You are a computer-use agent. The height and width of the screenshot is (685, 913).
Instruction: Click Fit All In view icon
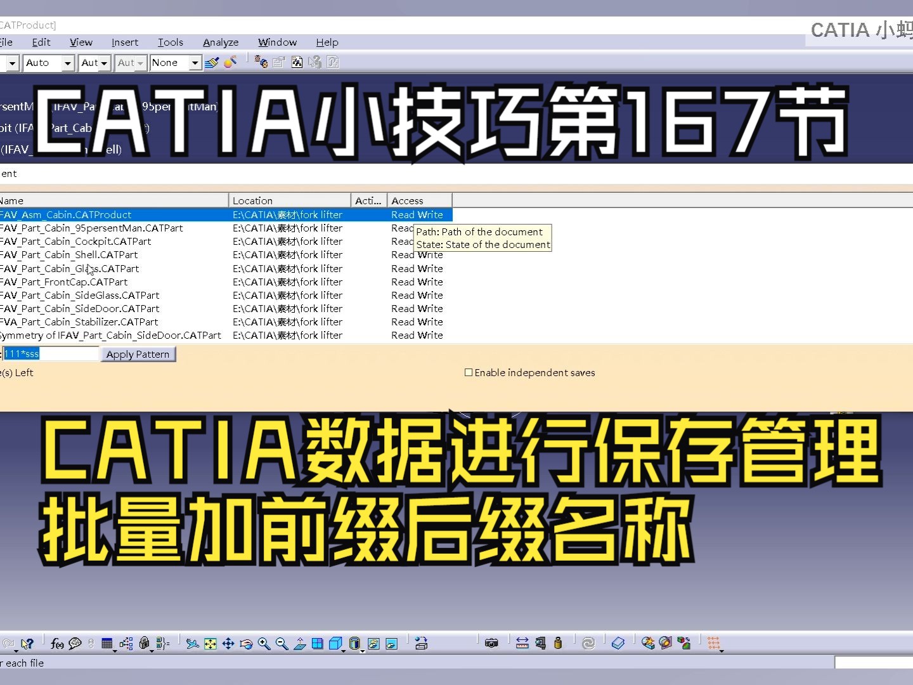210,644
